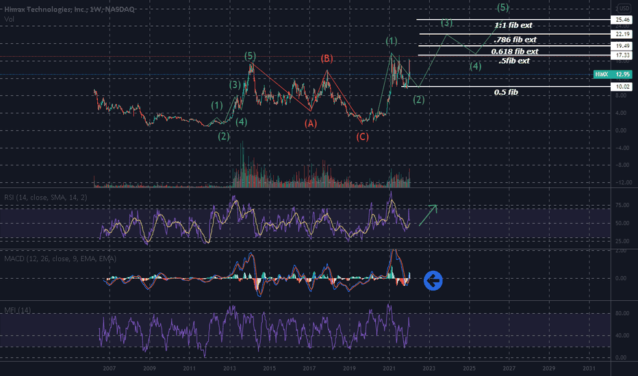The height and width of the screenshot is (376, 638).
Task: Click the 2021 label on the time axis
Action: [x=389, y=368]
